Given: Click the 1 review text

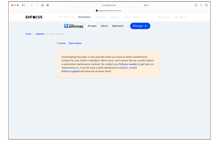Looking at the screenshot, I should (61, 43).
